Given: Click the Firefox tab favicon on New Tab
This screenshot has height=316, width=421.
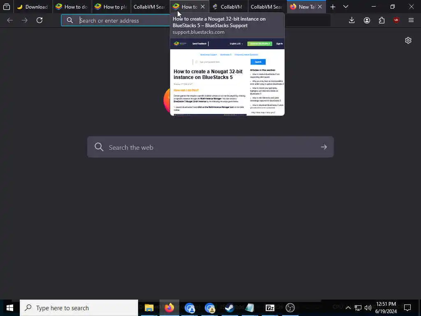Looking at the screenshot, I should 293,7.
